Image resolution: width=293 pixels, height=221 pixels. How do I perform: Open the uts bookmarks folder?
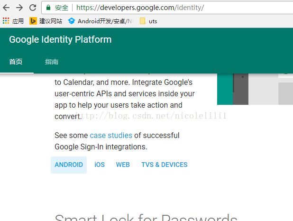[x=148, y=21]
